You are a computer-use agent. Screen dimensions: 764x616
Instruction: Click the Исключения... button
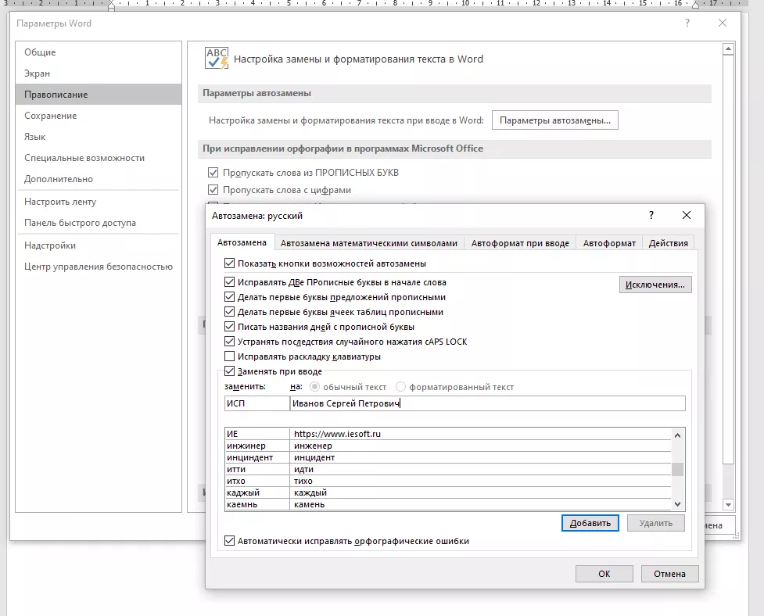(x=655, y=285)
